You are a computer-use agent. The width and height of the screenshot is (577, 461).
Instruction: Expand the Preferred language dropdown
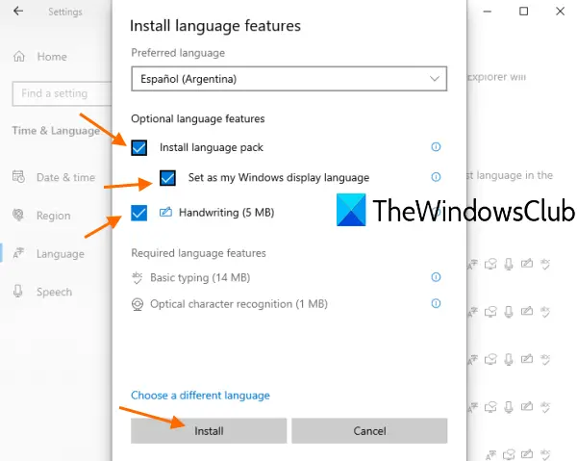tap(288, 79)
